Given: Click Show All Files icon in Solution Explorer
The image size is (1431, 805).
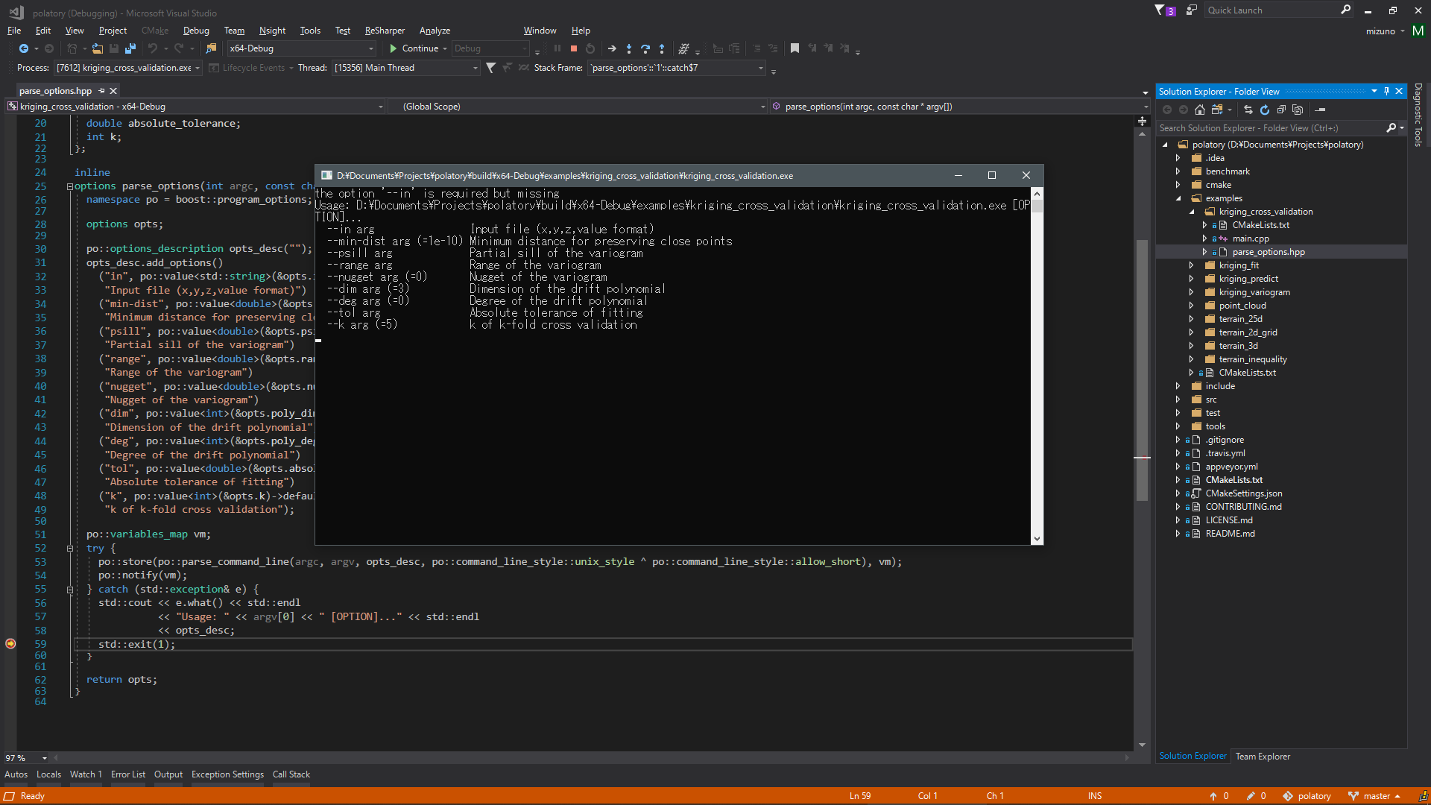Looking at the screenshot, I should point(1298,110).
